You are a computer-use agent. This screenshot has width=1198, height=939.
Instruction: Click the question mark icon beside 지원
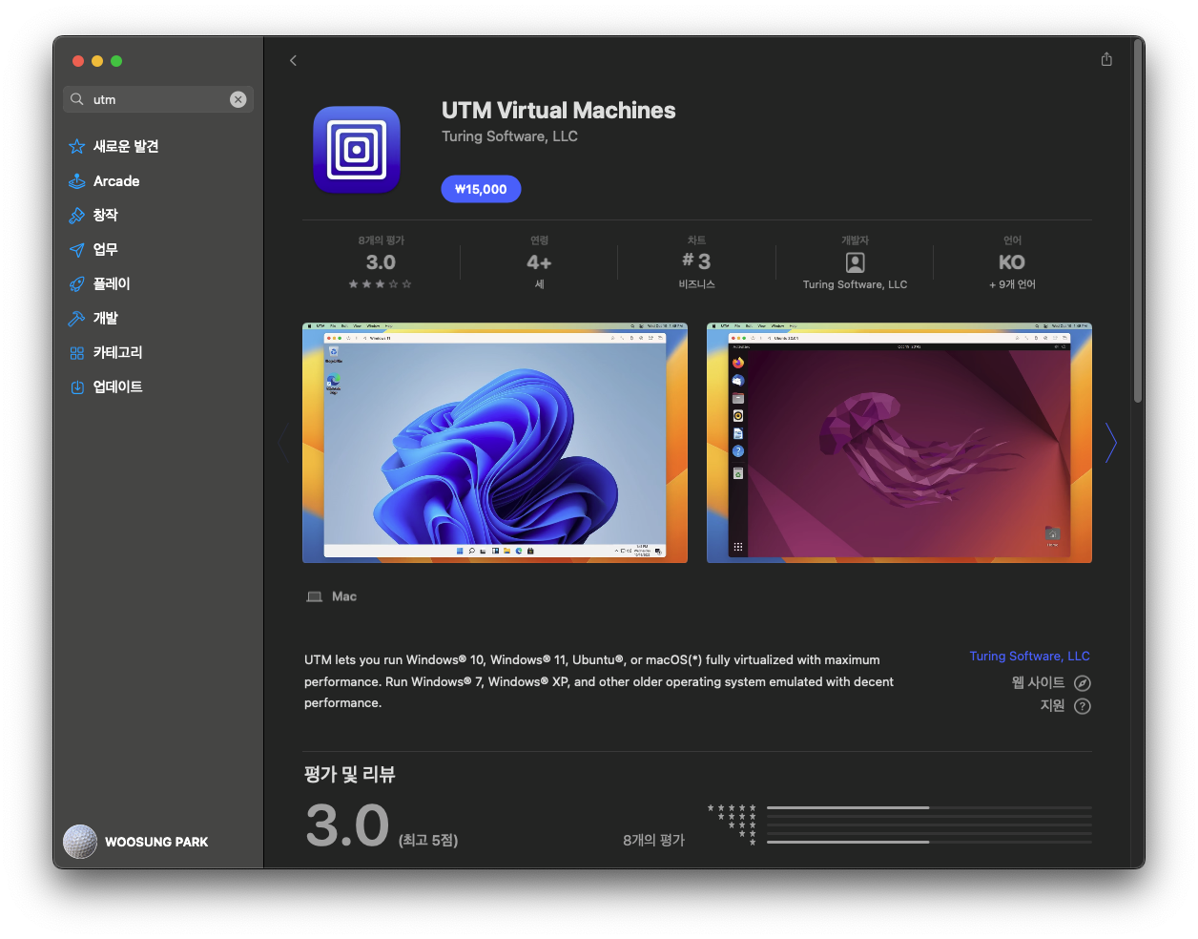tap(1083, 706)
